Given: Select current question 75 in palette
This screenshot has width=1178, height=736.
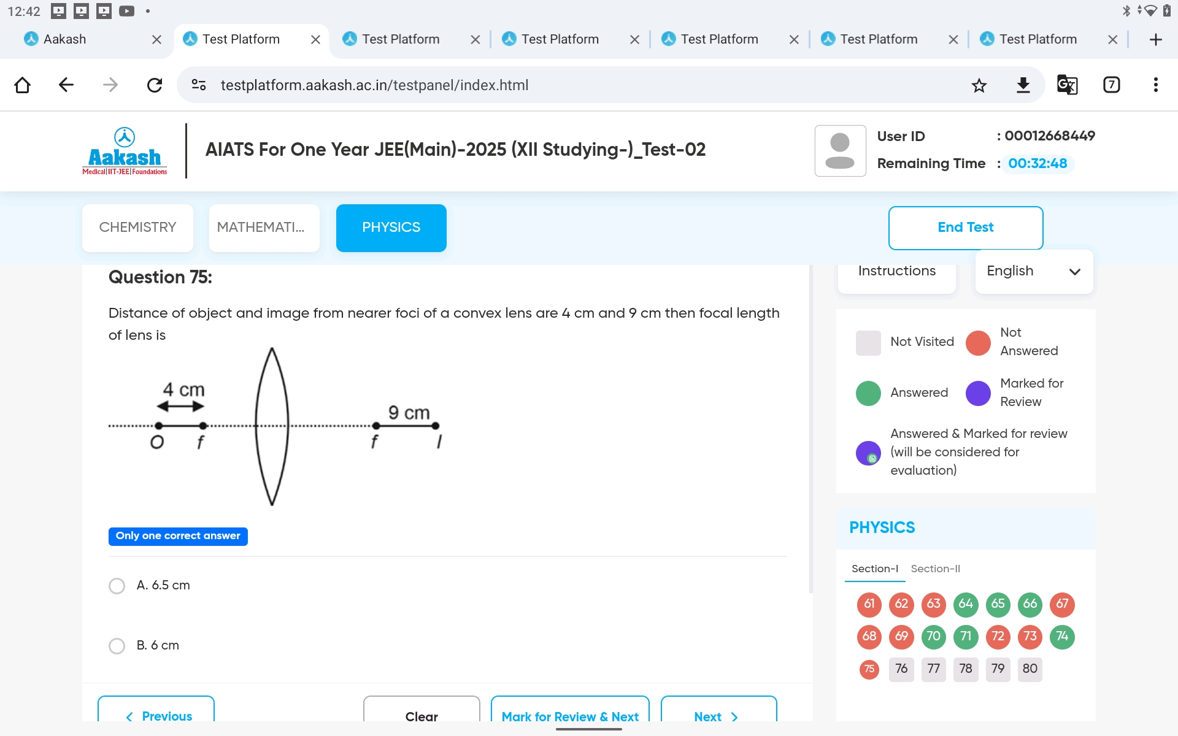Looking at the screenshot, I should (x=869, y=669).
